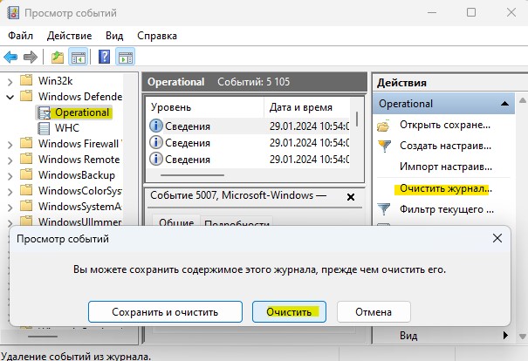The width and height of the screenshot is (528, 361).
Task: Click Сохранить и очистить button
Action: click(165, 312)
